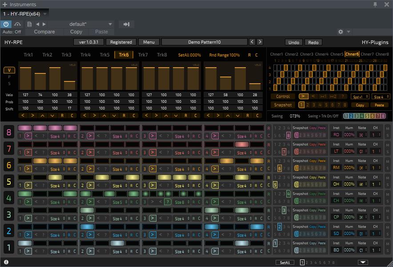Adjust the last velocity bar valued 28
The image size is (393, 267).
pos(255,87)
